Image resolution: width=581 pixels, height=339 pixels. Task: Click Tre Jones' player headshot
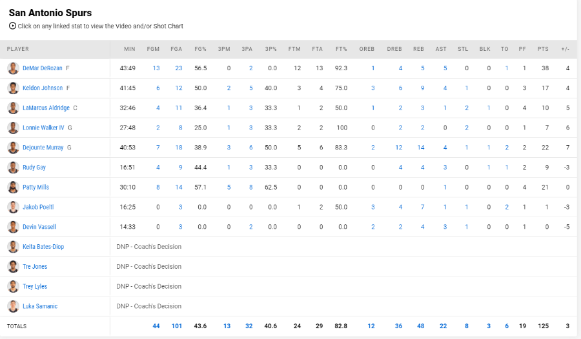click(x=14, y=266)
